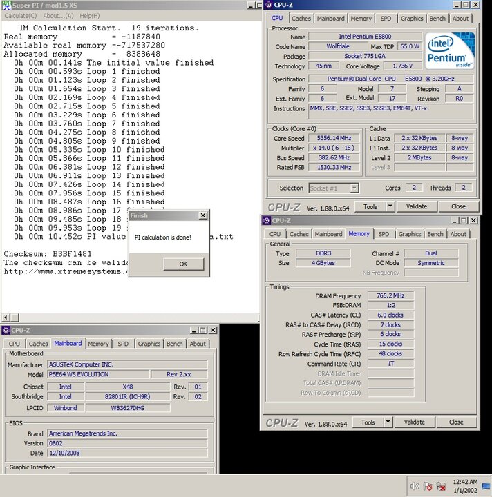The image size is (492, 497).
Task: Switch to Mainboard tab in top CPU-Z window
Action: pyautogui.click(x=330, y=19)
